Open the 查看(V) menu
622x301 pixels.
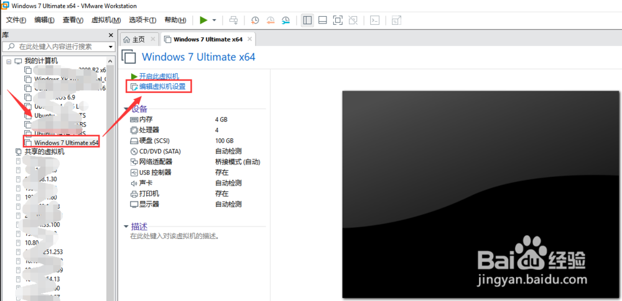tap(73, 20)
